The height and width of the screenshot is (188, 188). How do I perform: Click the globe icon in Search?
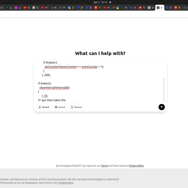tap(56, 107)
